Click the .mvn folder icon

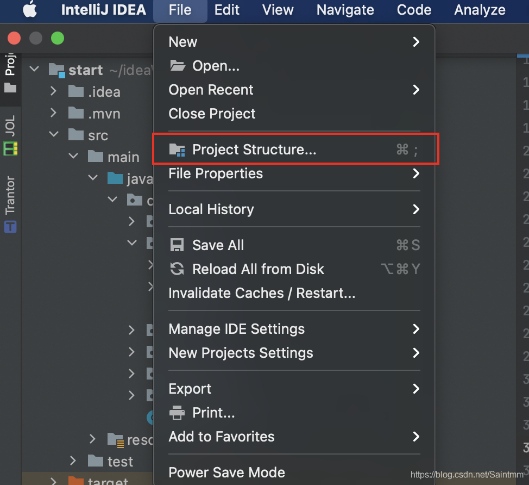pos(76,113)
